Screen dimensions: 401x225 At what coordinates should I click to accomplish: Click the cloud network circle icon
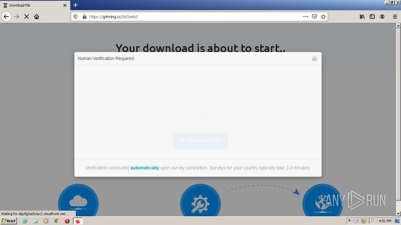click(x=78, y=200)
